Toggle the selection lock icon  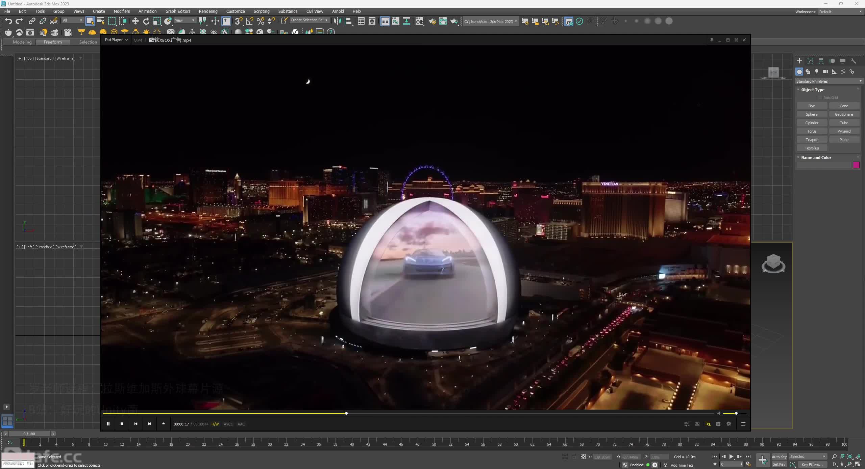pyautogui.click(x=574, y=457)
